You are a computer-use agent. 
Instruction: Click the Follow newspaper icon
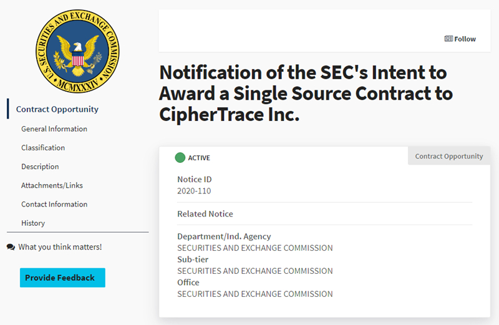448,39
